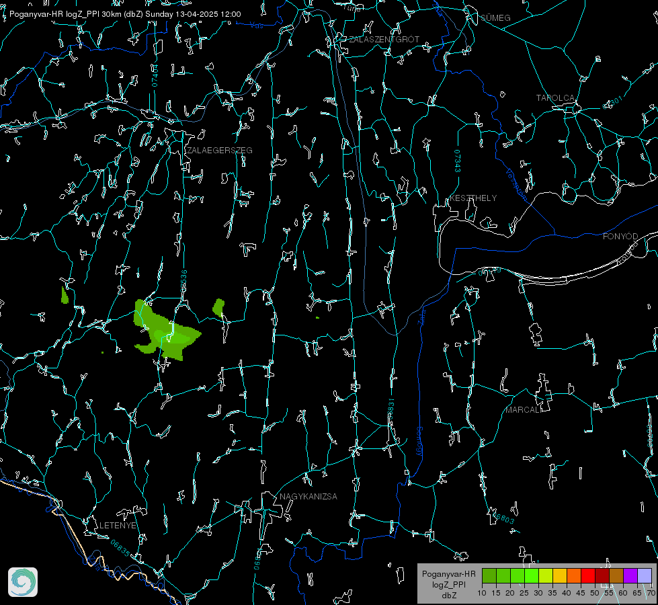The image size is (658, 605).
Task: Select the green 15-20 dBZ legend swatch
Action: coord(503,575)
